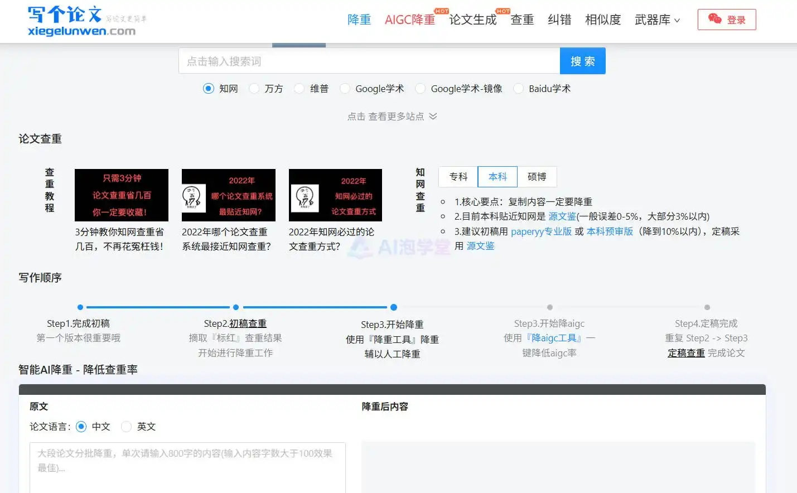Switch to the 硕博 tab

pyautogui.click(x=537, y=177)
